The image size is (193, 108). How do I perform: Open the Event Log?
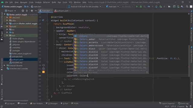tap(183, 103)
